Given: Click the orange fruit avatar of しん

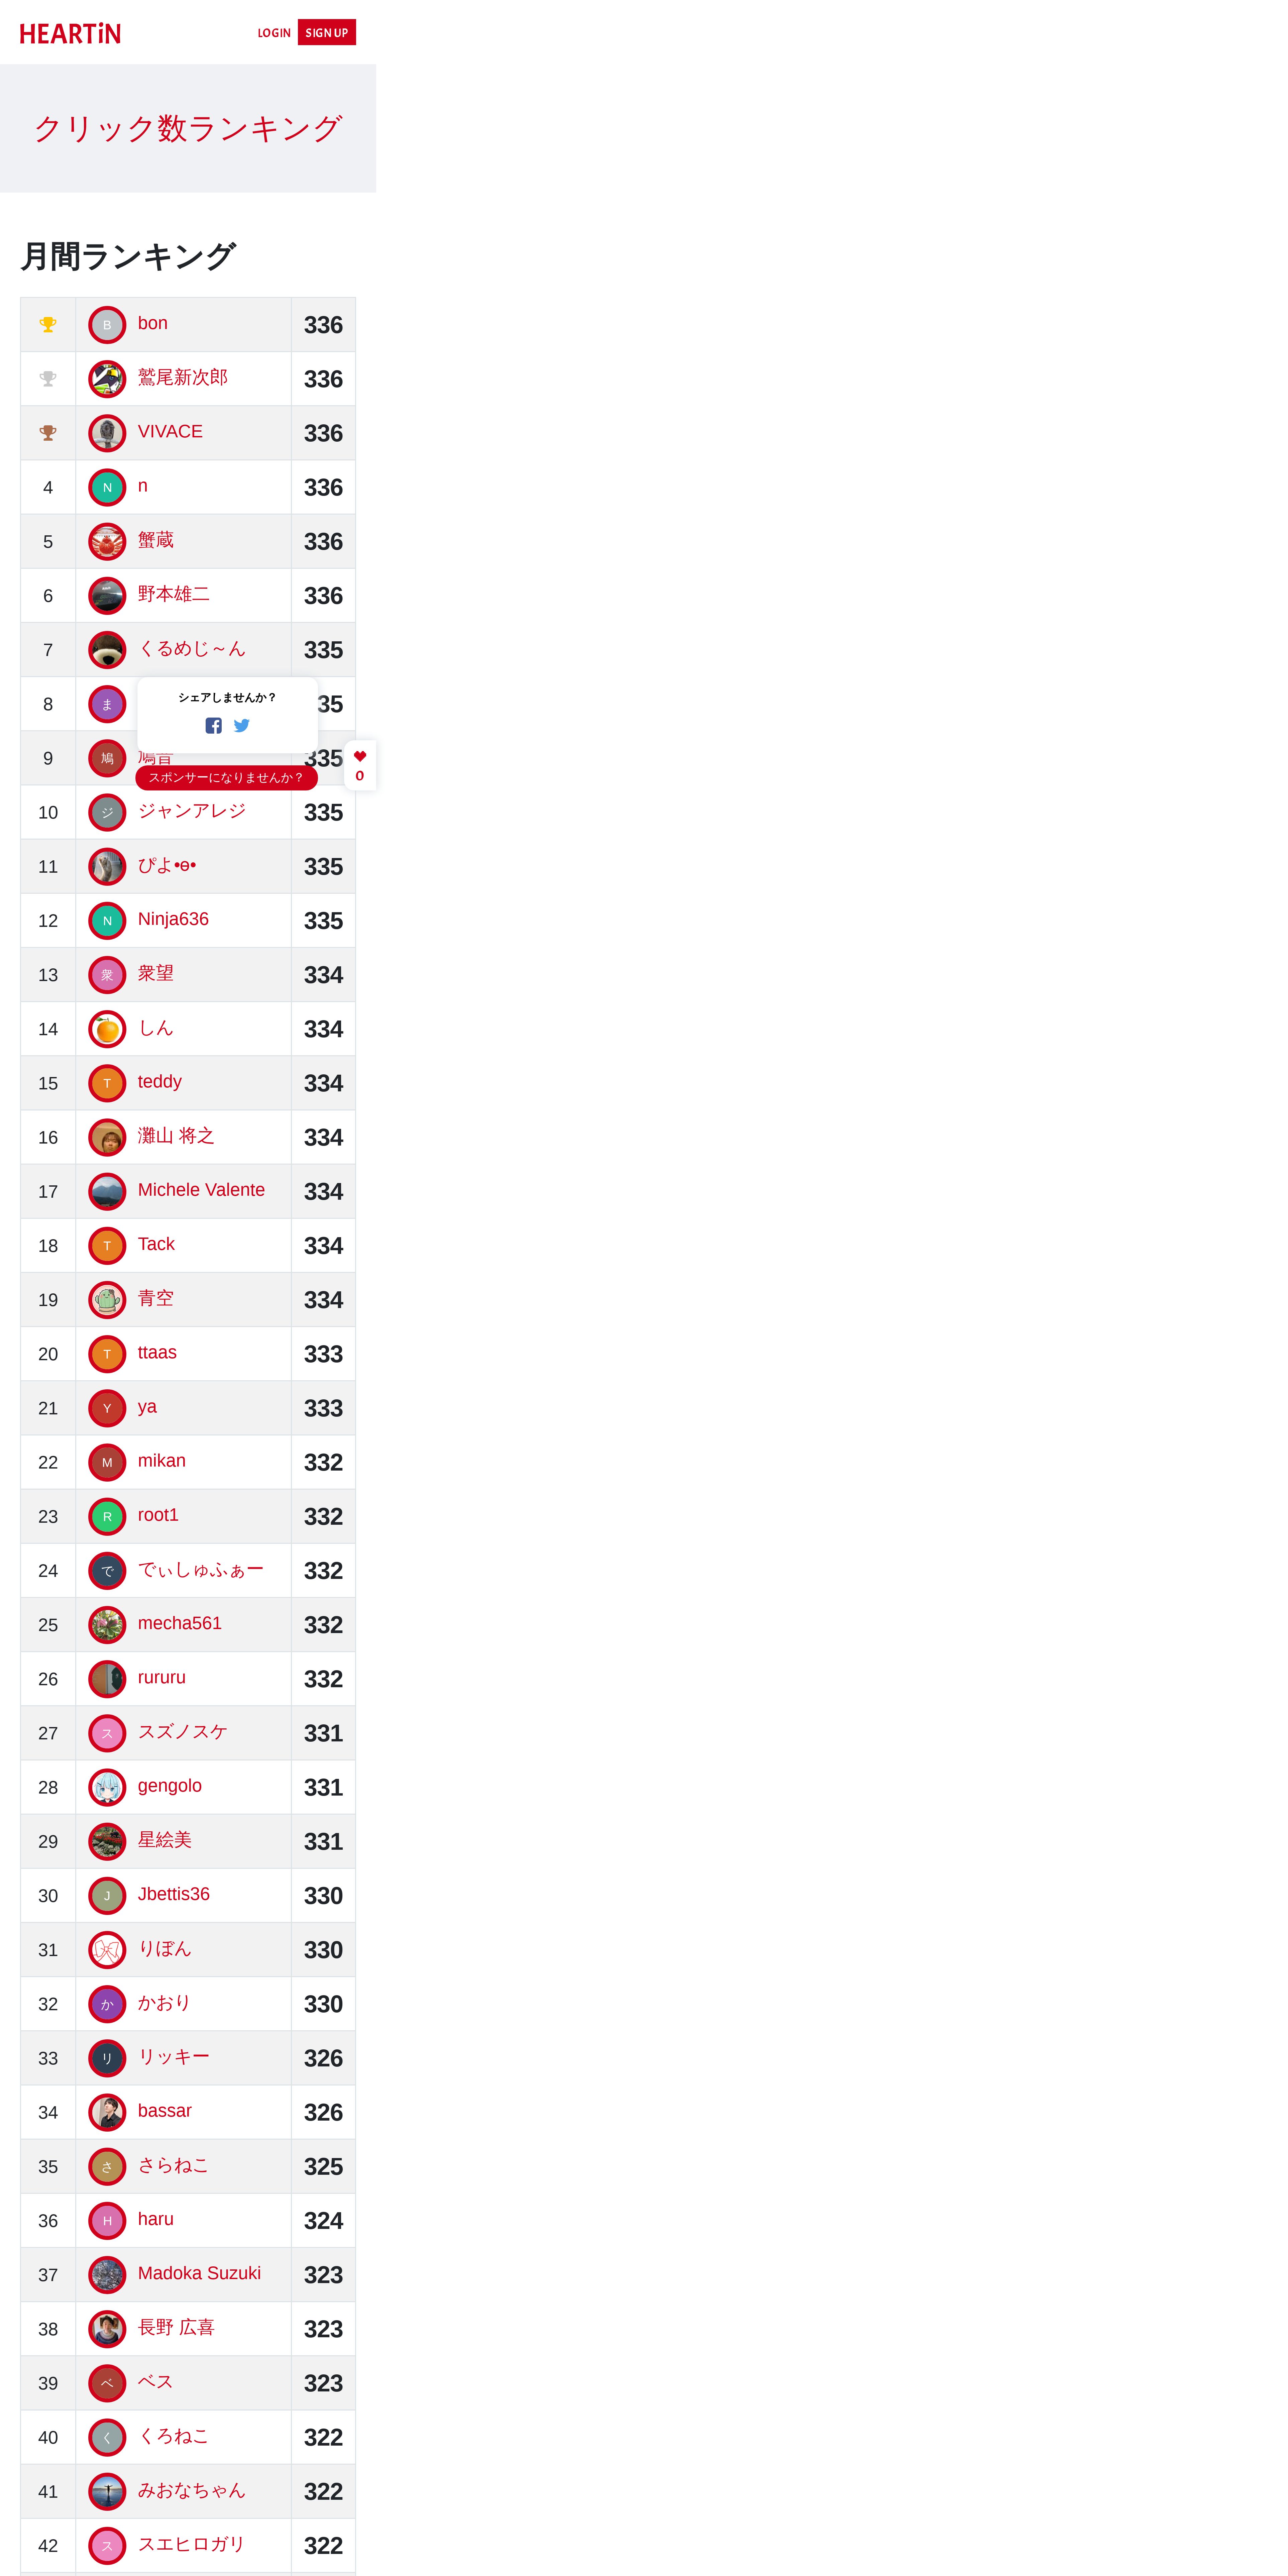Looking at the screenshot, I should pyautogui.click(x=107, y=1029).
